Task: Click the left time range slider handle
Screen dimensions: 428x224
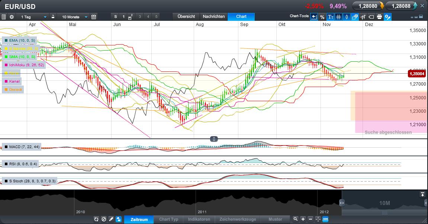Action: (342, 203)
